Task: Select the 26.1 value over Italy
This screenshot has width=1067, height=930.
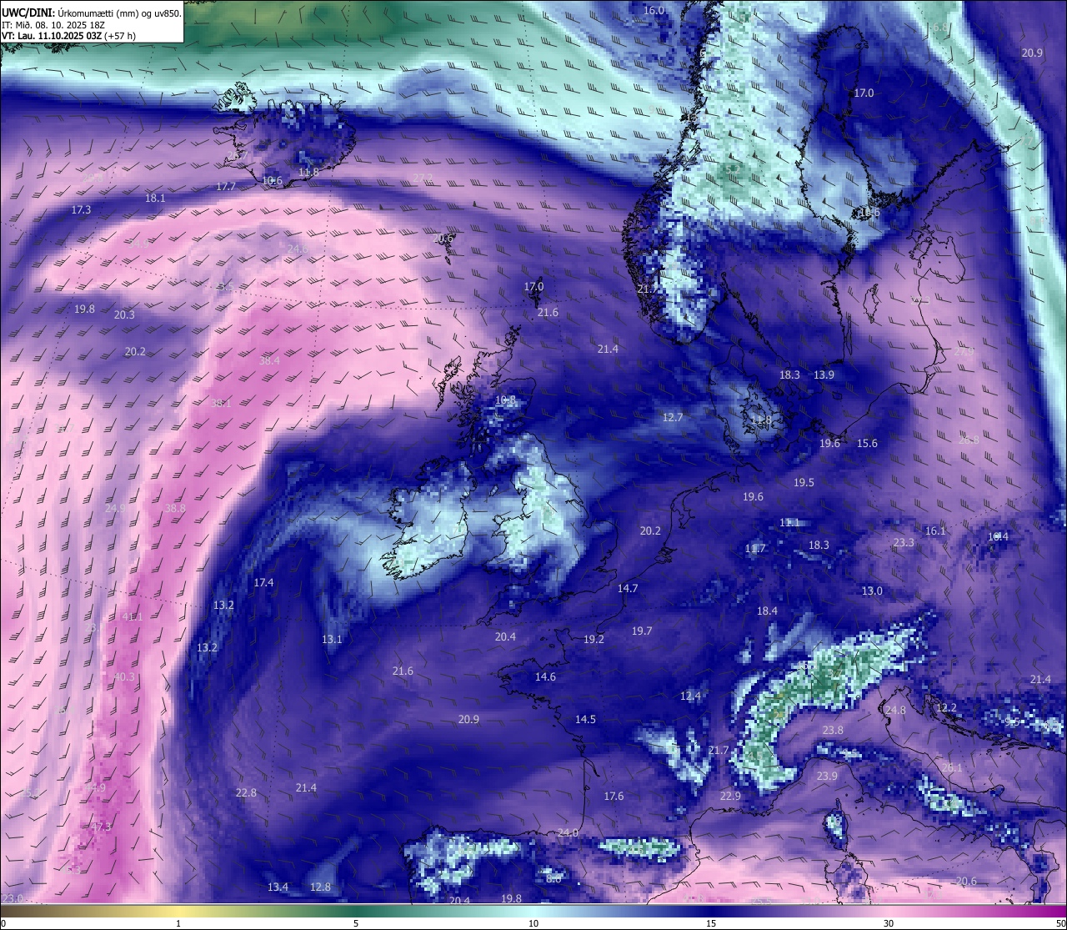Action: click(952, 767)
